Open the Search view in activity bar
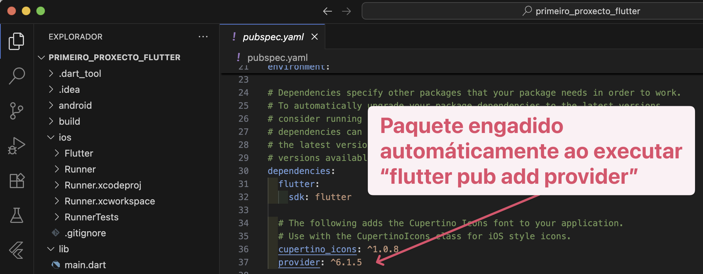 coord(16,76)
